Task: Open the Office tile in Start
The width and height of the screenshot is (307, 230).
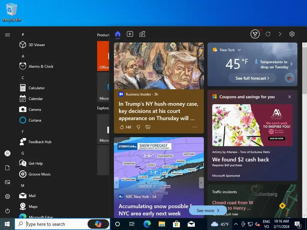Action: point(103,56)
